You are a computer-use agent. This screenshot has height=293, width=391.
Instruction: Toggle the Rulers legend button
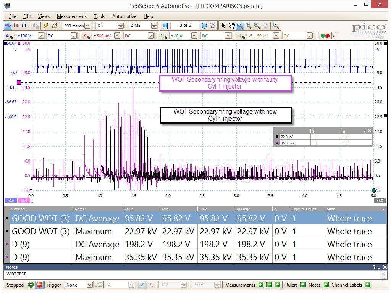point(303,285)
